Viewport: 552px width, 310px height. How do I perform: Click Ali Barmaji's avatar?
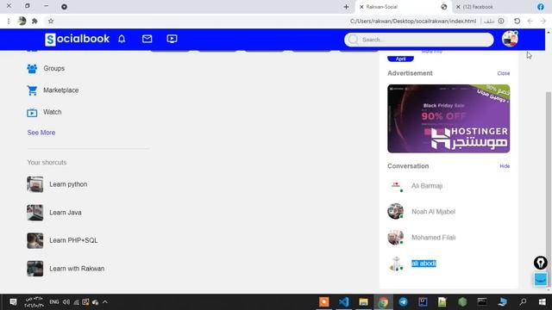pyautogui.click(x=396, y=186)
